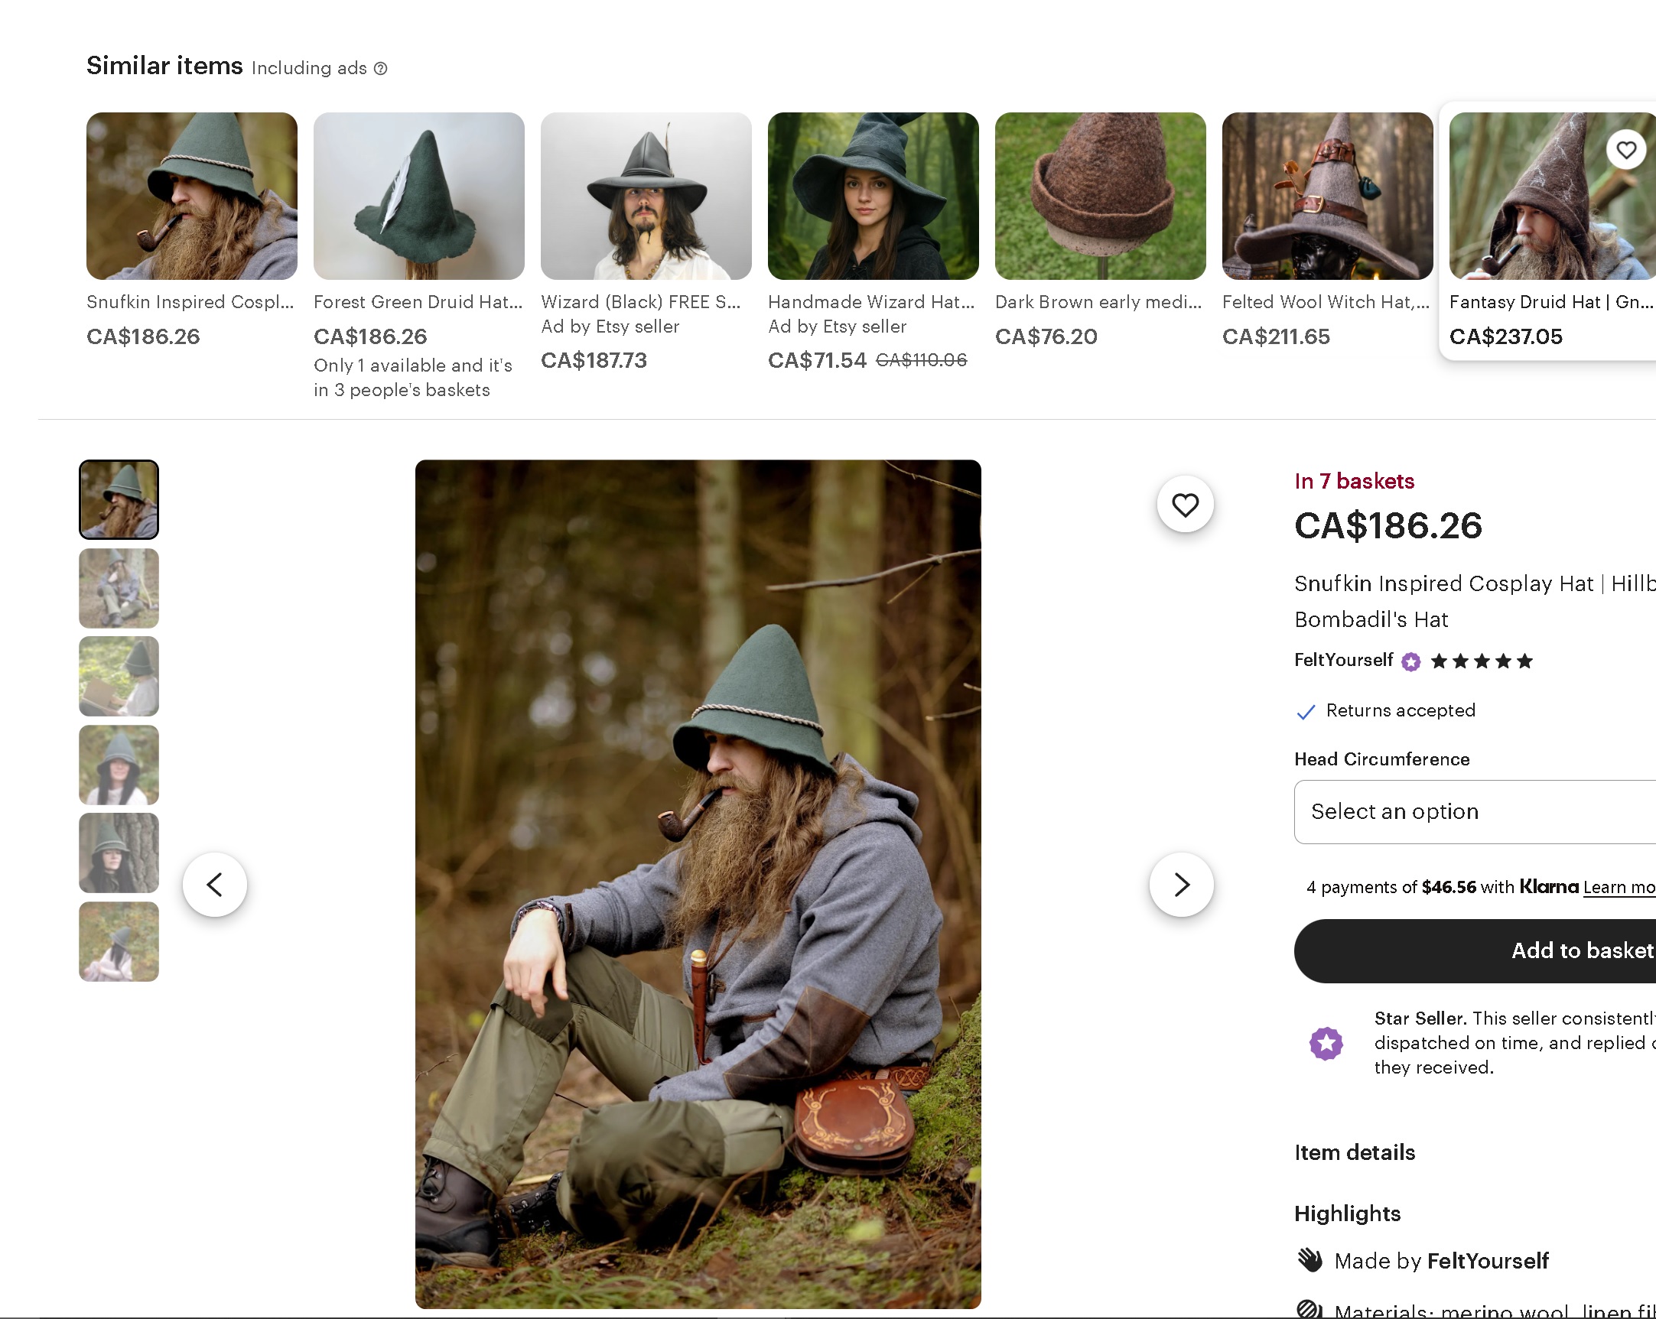The image size is (1656, 1319).
Task: Show next product photo arrow
Action: (1180, 885)
